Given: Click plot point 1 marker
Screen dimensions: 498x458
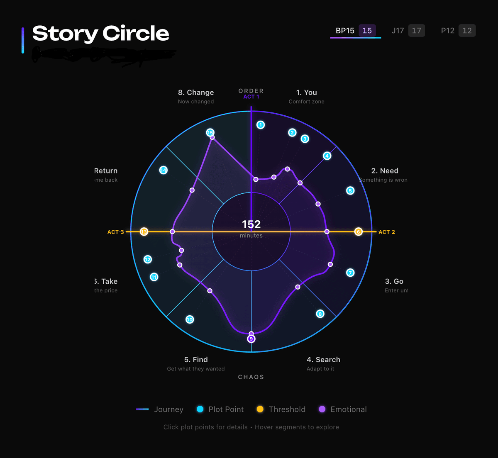Looking at the screenshot, I should tap(261, 125).
